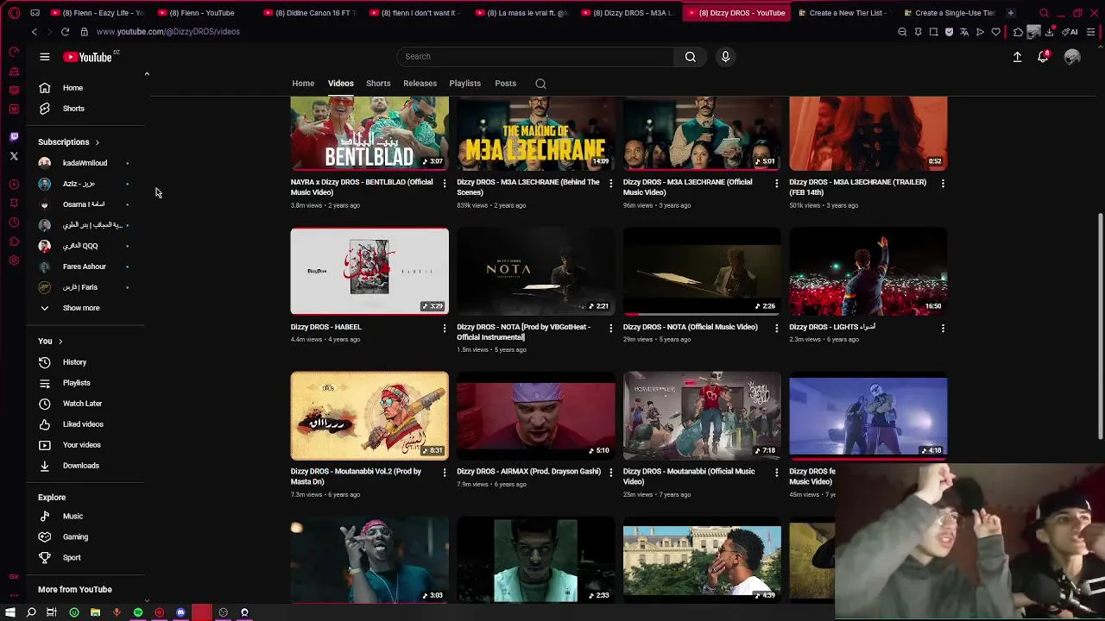Viewport: 1105px width, 621px height.
Task: Open Windows taskbar search
Action: (31, 612)
